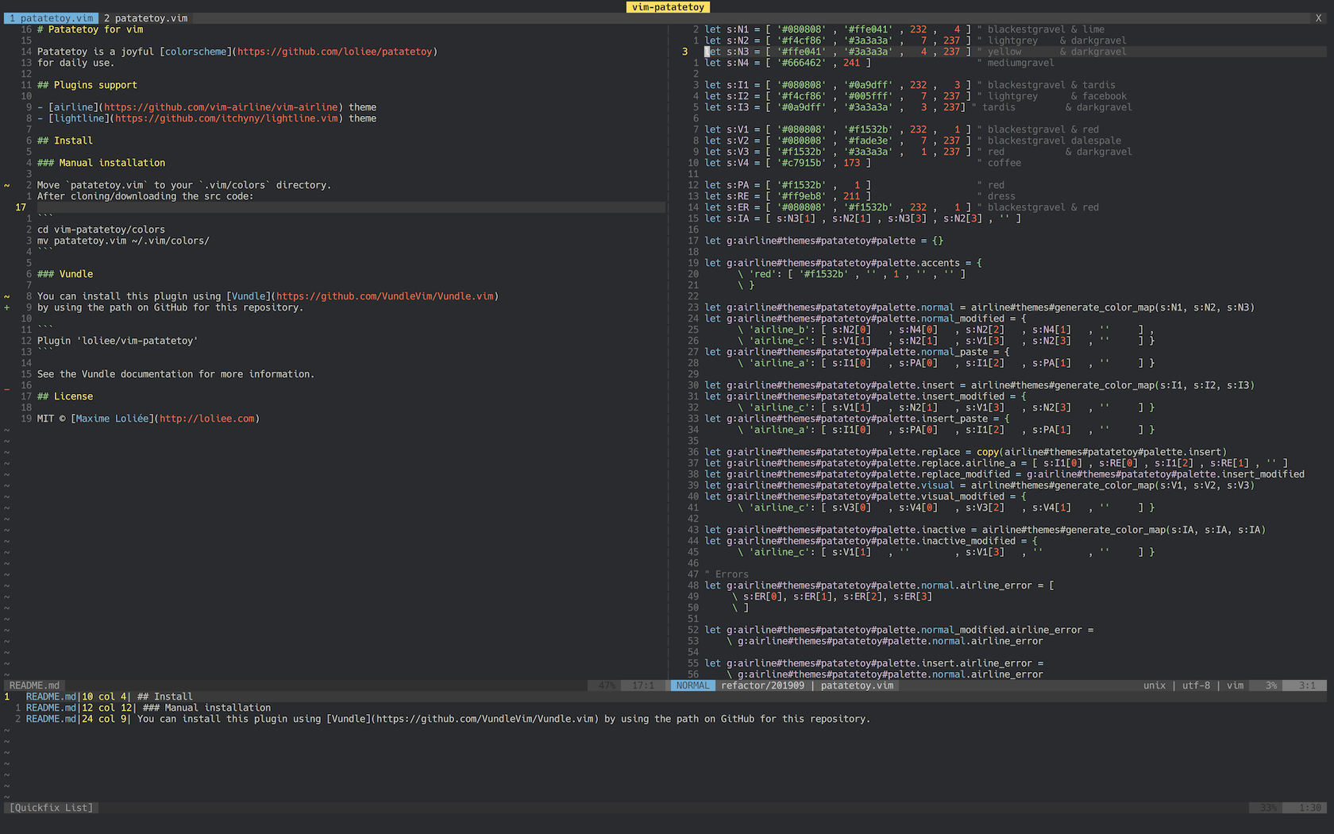1334x834 pixels.
Task: Click the Maxime Loliée link text
Action: coord(113,419)
